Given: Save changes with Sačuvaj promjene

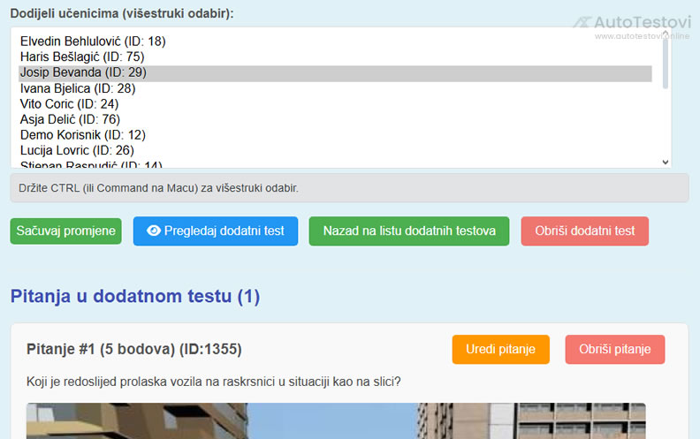Looking at the screenshot, I should [x=65, y=231].
